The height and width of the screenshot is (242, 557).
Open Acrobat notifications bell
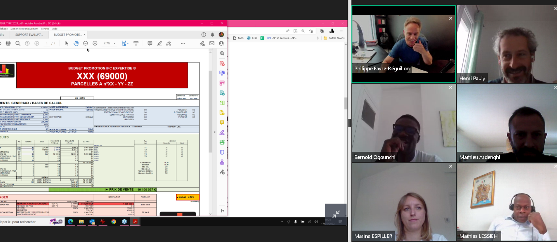[212, 35]
